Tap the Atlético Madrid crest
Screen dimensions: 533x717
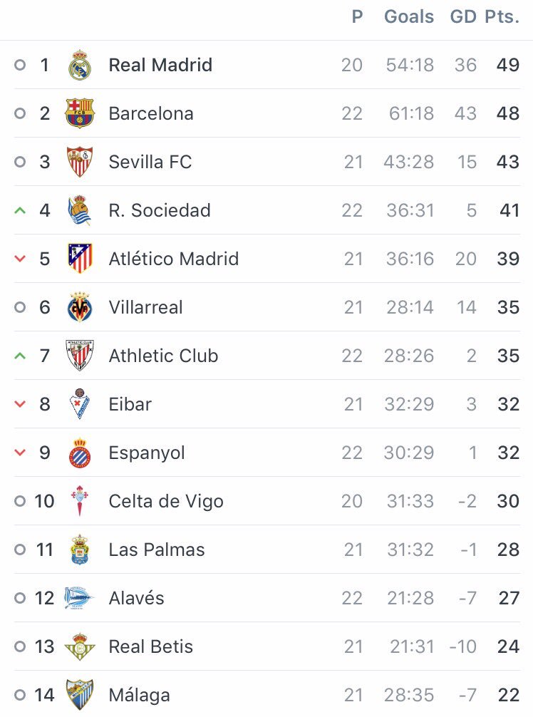coord(80,259)
